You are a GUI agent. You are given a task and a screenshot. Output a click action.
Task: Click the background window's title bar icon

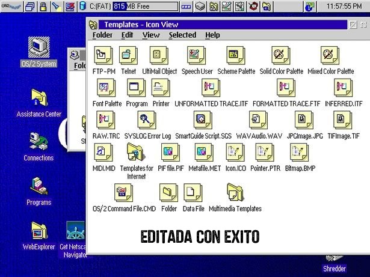(x=75, y=55)
